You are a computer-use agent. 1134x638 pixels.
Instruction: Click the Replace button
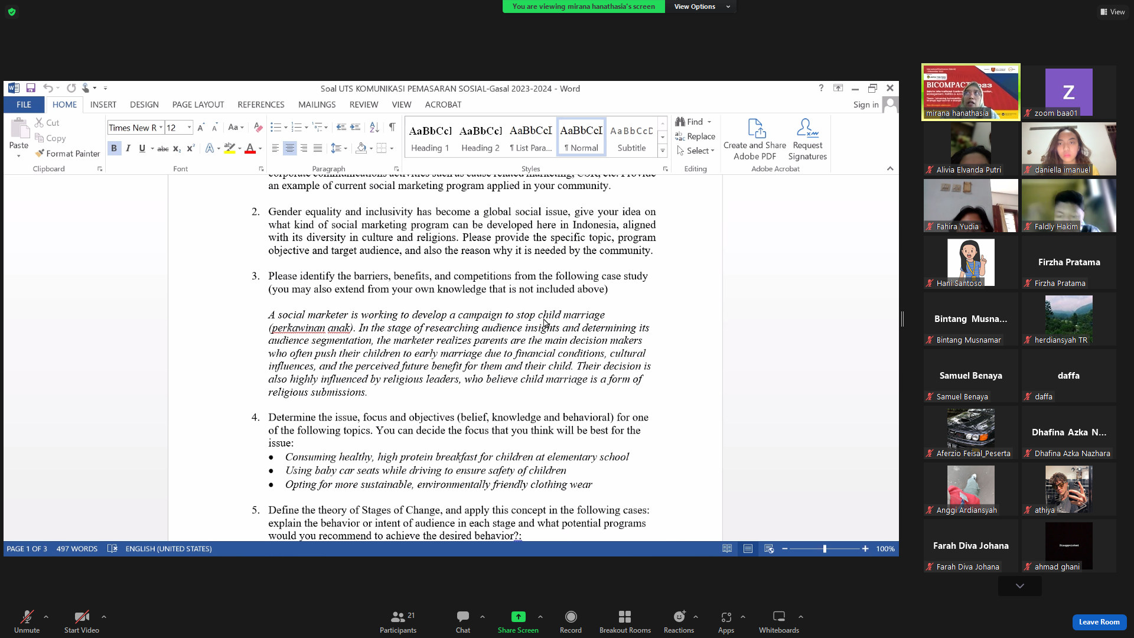[x=696, y=136]
